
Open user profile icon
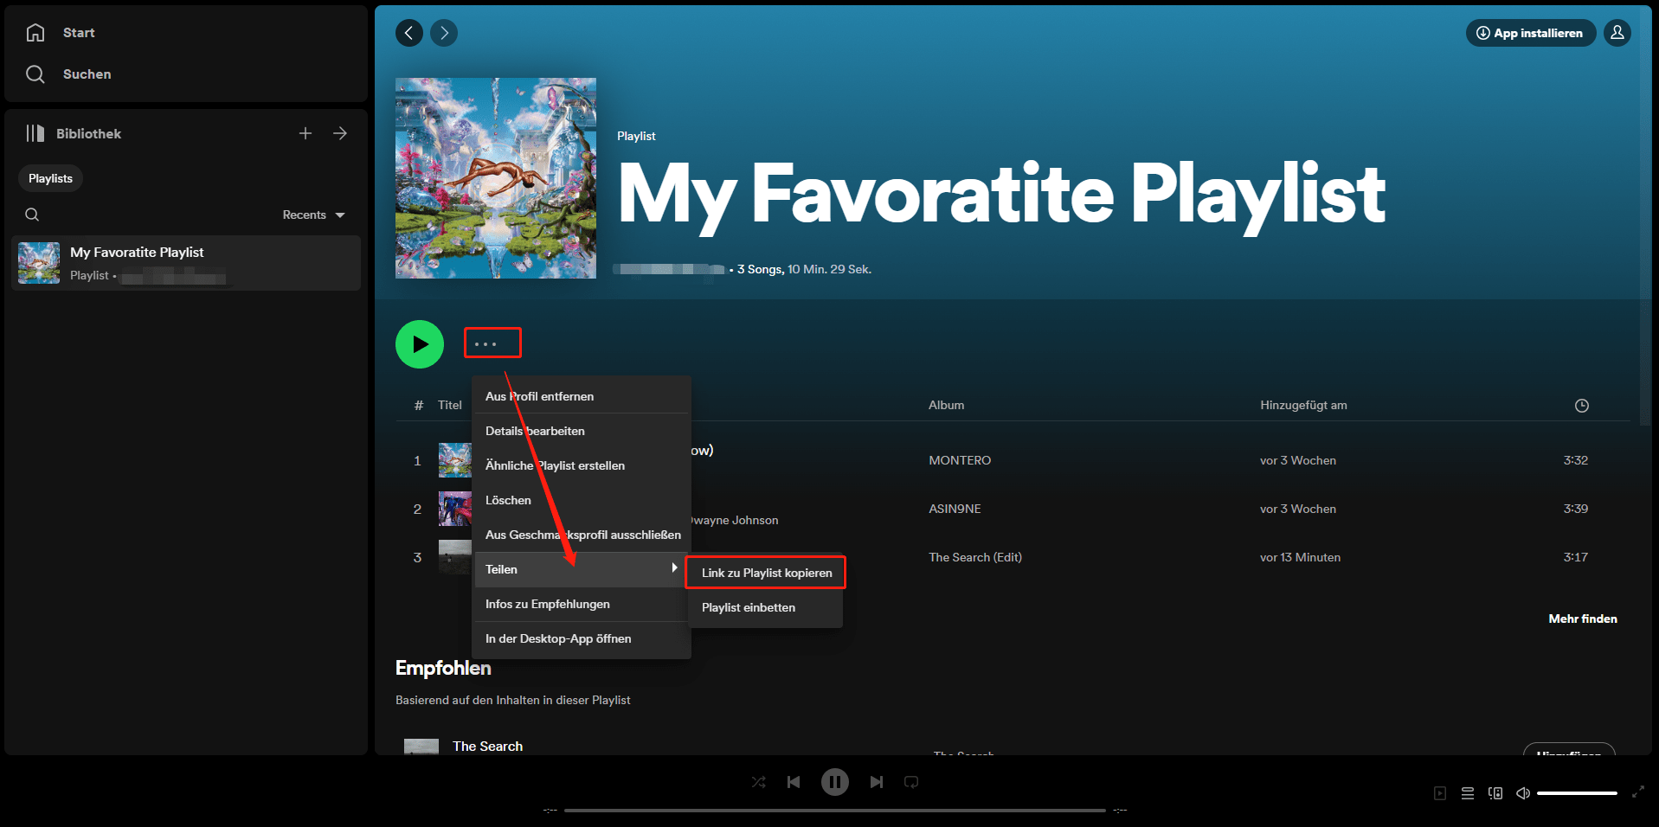(1617, 33)
